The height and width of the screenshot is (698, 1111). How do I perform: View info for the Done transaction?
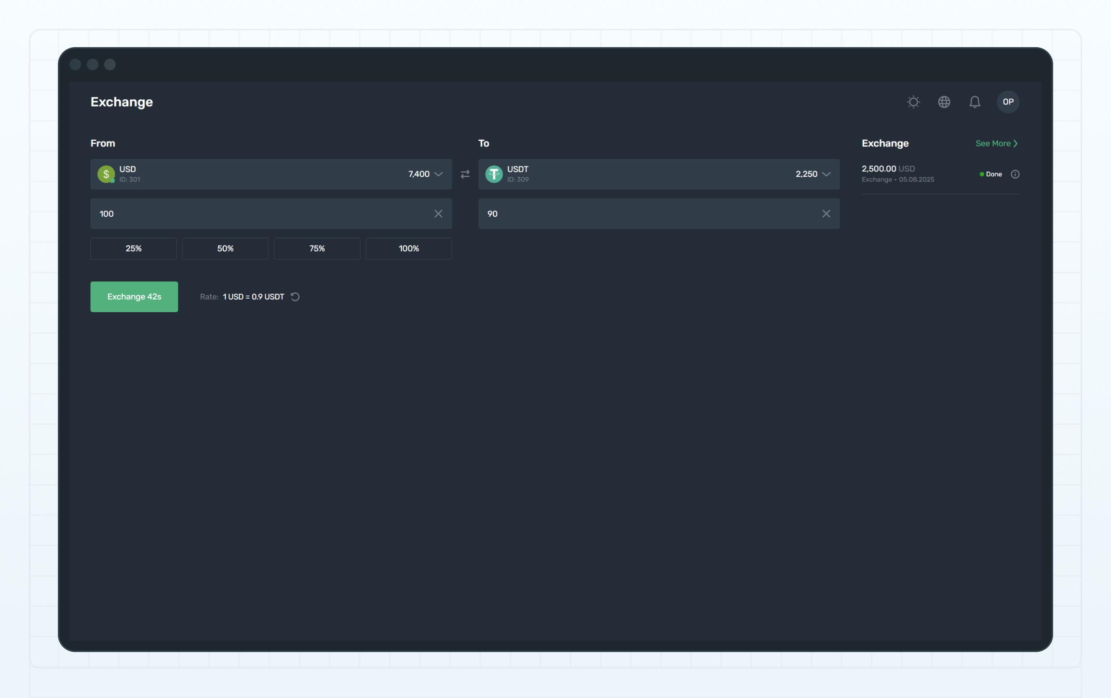[1015, 174]
